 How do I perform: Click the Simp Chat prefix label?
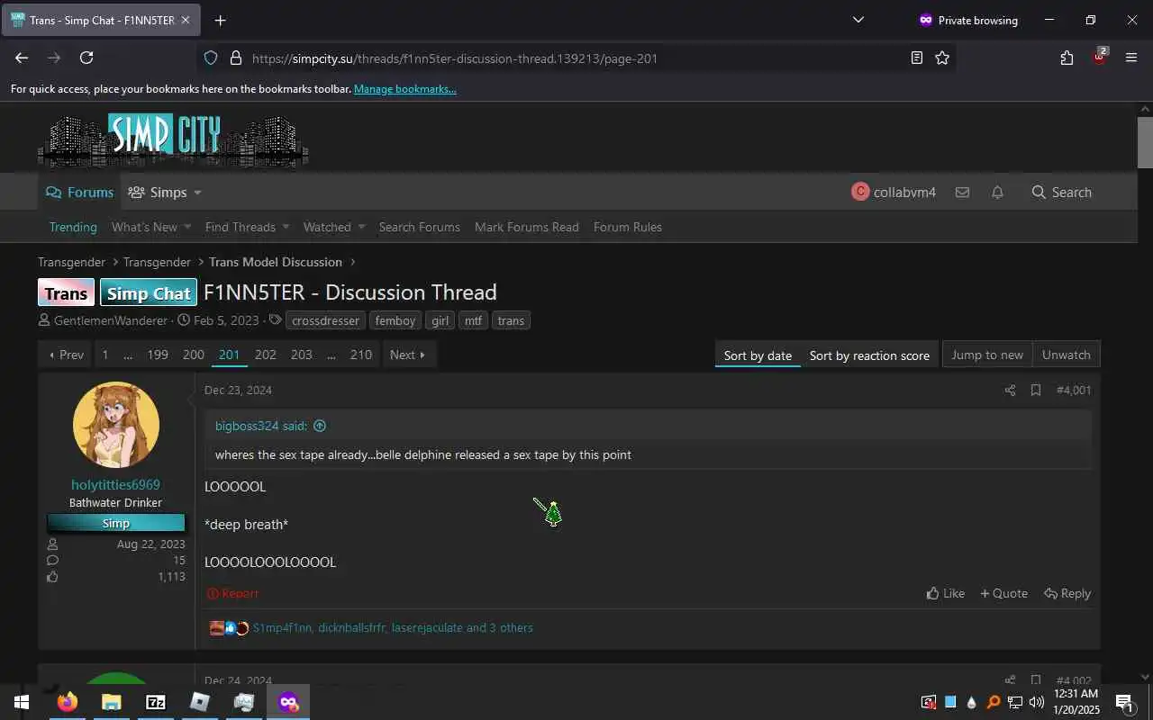coord(149,292)
